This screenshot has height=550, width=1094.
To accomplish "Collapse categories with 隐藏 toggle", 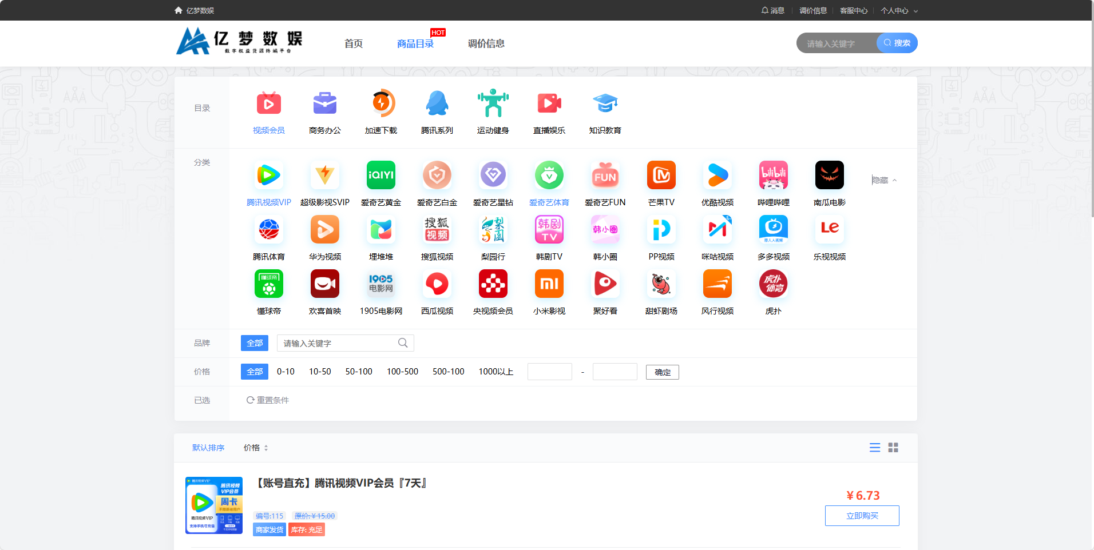I will (884, 180).
